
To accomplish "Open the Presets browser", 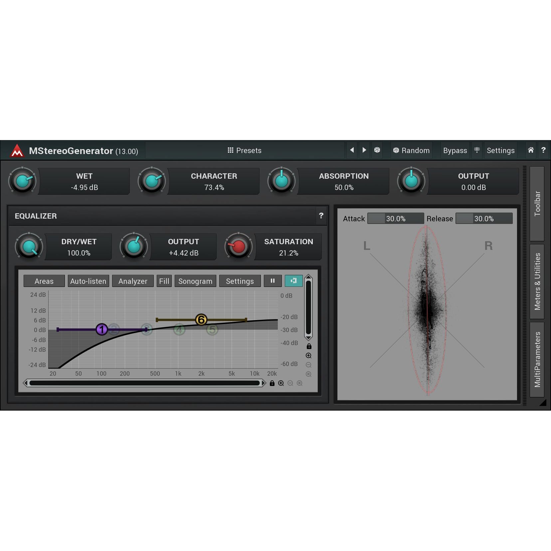I will (x=245, y=150).
